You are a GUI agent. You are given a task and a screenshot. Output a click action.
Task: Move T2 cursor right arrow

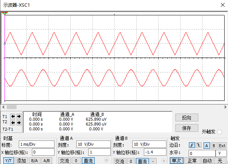(19, 122)
